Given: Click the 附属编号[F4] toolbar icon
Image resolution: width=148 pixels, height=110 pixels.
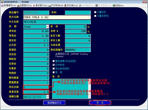Looking at the screenshot, I should (2, 6).
